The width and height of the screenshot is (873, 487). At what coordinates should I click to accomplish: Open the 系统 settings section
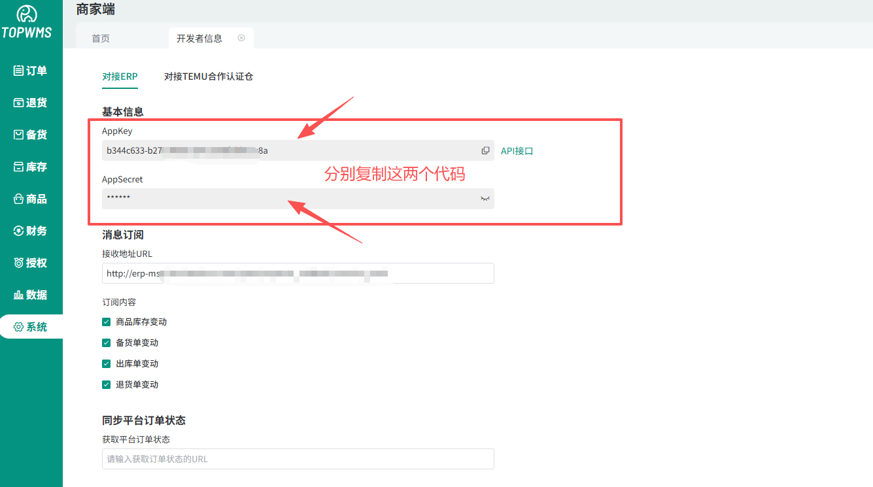click(31, 326)
